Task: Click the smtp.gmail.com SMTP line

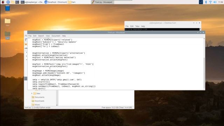Action: pos(57,80)
